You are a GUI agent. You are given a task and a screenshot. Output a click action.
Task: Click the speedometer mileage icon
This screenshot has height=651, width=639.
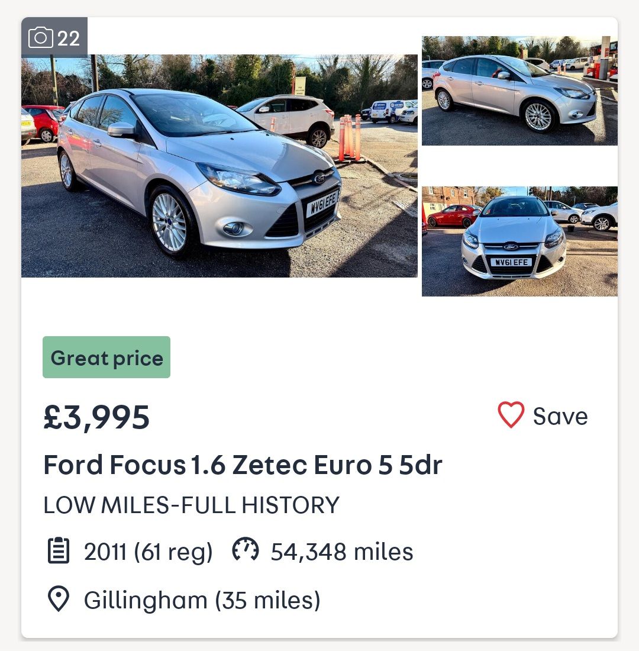point(246,551)
